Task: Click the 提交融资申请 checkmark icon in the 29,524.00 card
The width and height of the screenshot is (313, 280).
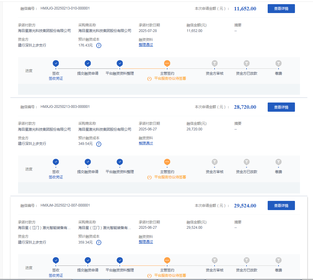Action: 88,260
